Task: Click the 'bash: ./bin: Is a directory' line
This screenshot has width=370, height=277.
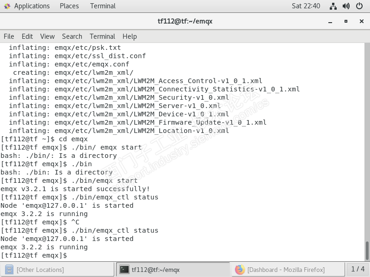Action: click(56, 172)
